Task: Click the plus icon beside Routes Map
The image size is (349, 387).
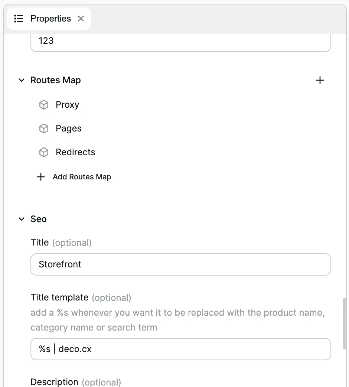Action: [320, 80]
